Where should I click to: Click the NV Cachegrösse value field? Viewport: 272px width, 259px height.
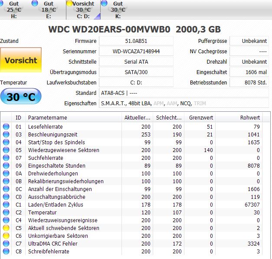point(249,51)
